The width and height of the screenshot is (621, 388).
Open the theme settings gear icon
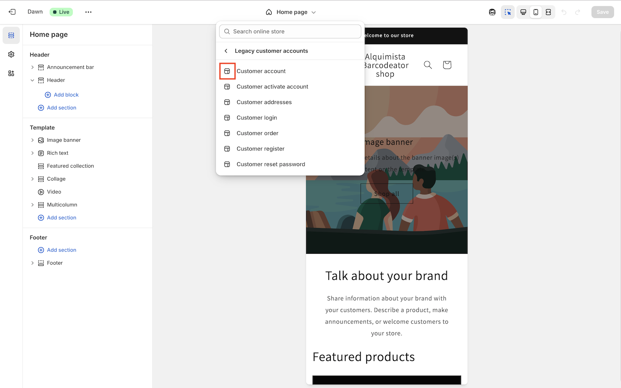(x=11, y=54)
